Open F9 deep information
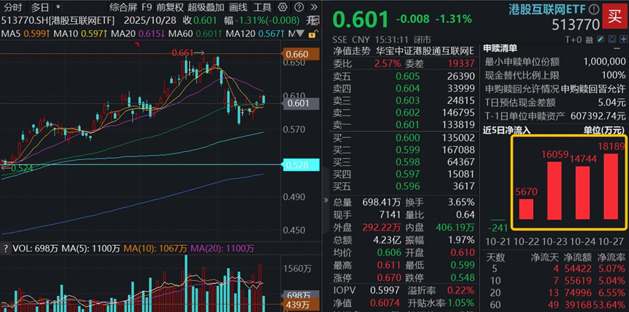The image size is (629, 312). tap(147, 7)
